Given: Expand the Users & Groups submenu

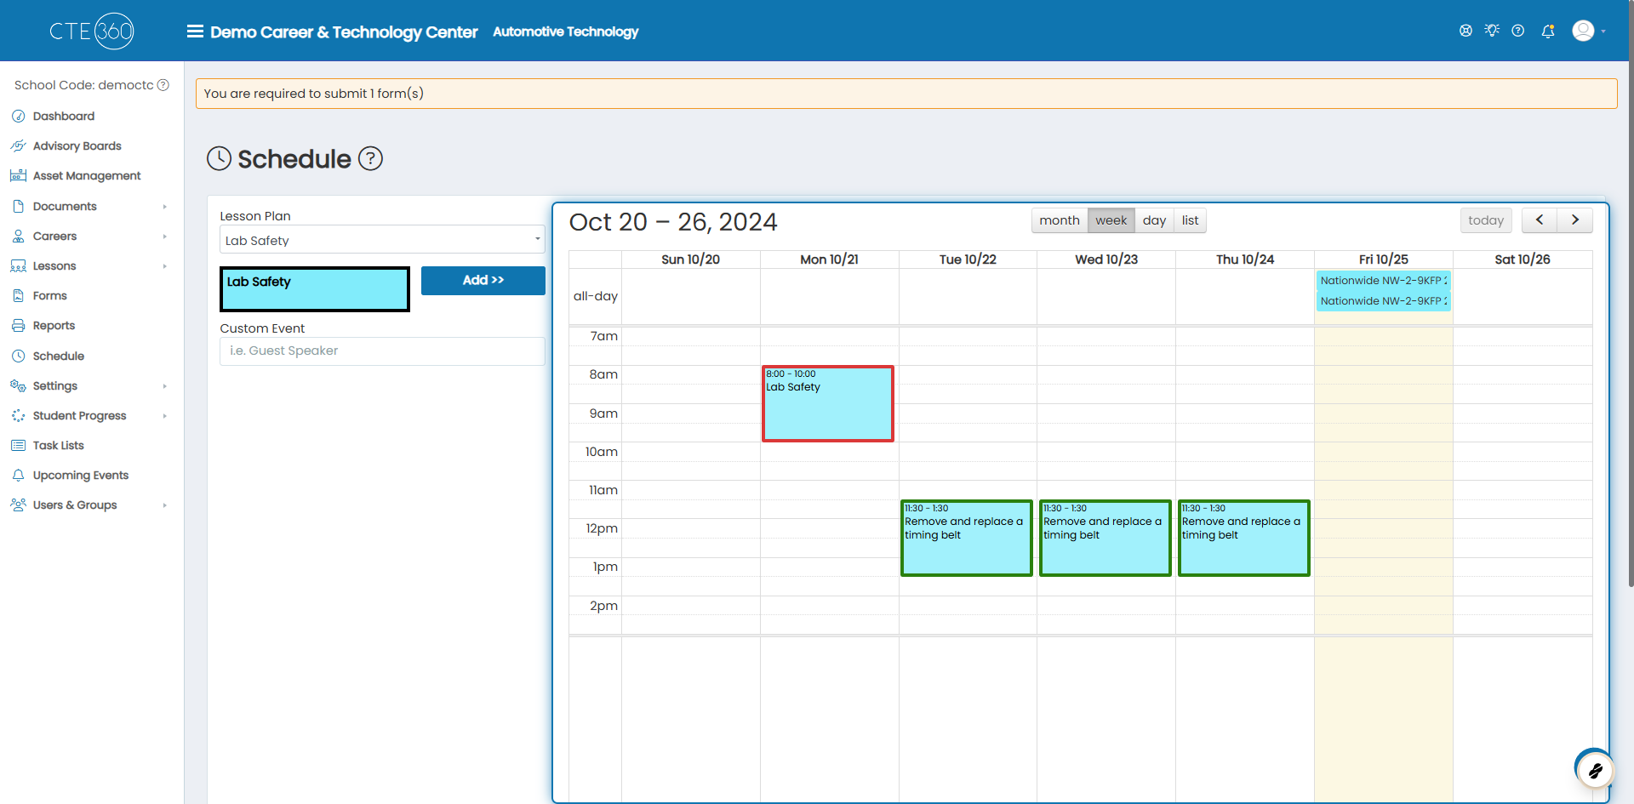Looking at the screenshot, I should pos(164,505).
